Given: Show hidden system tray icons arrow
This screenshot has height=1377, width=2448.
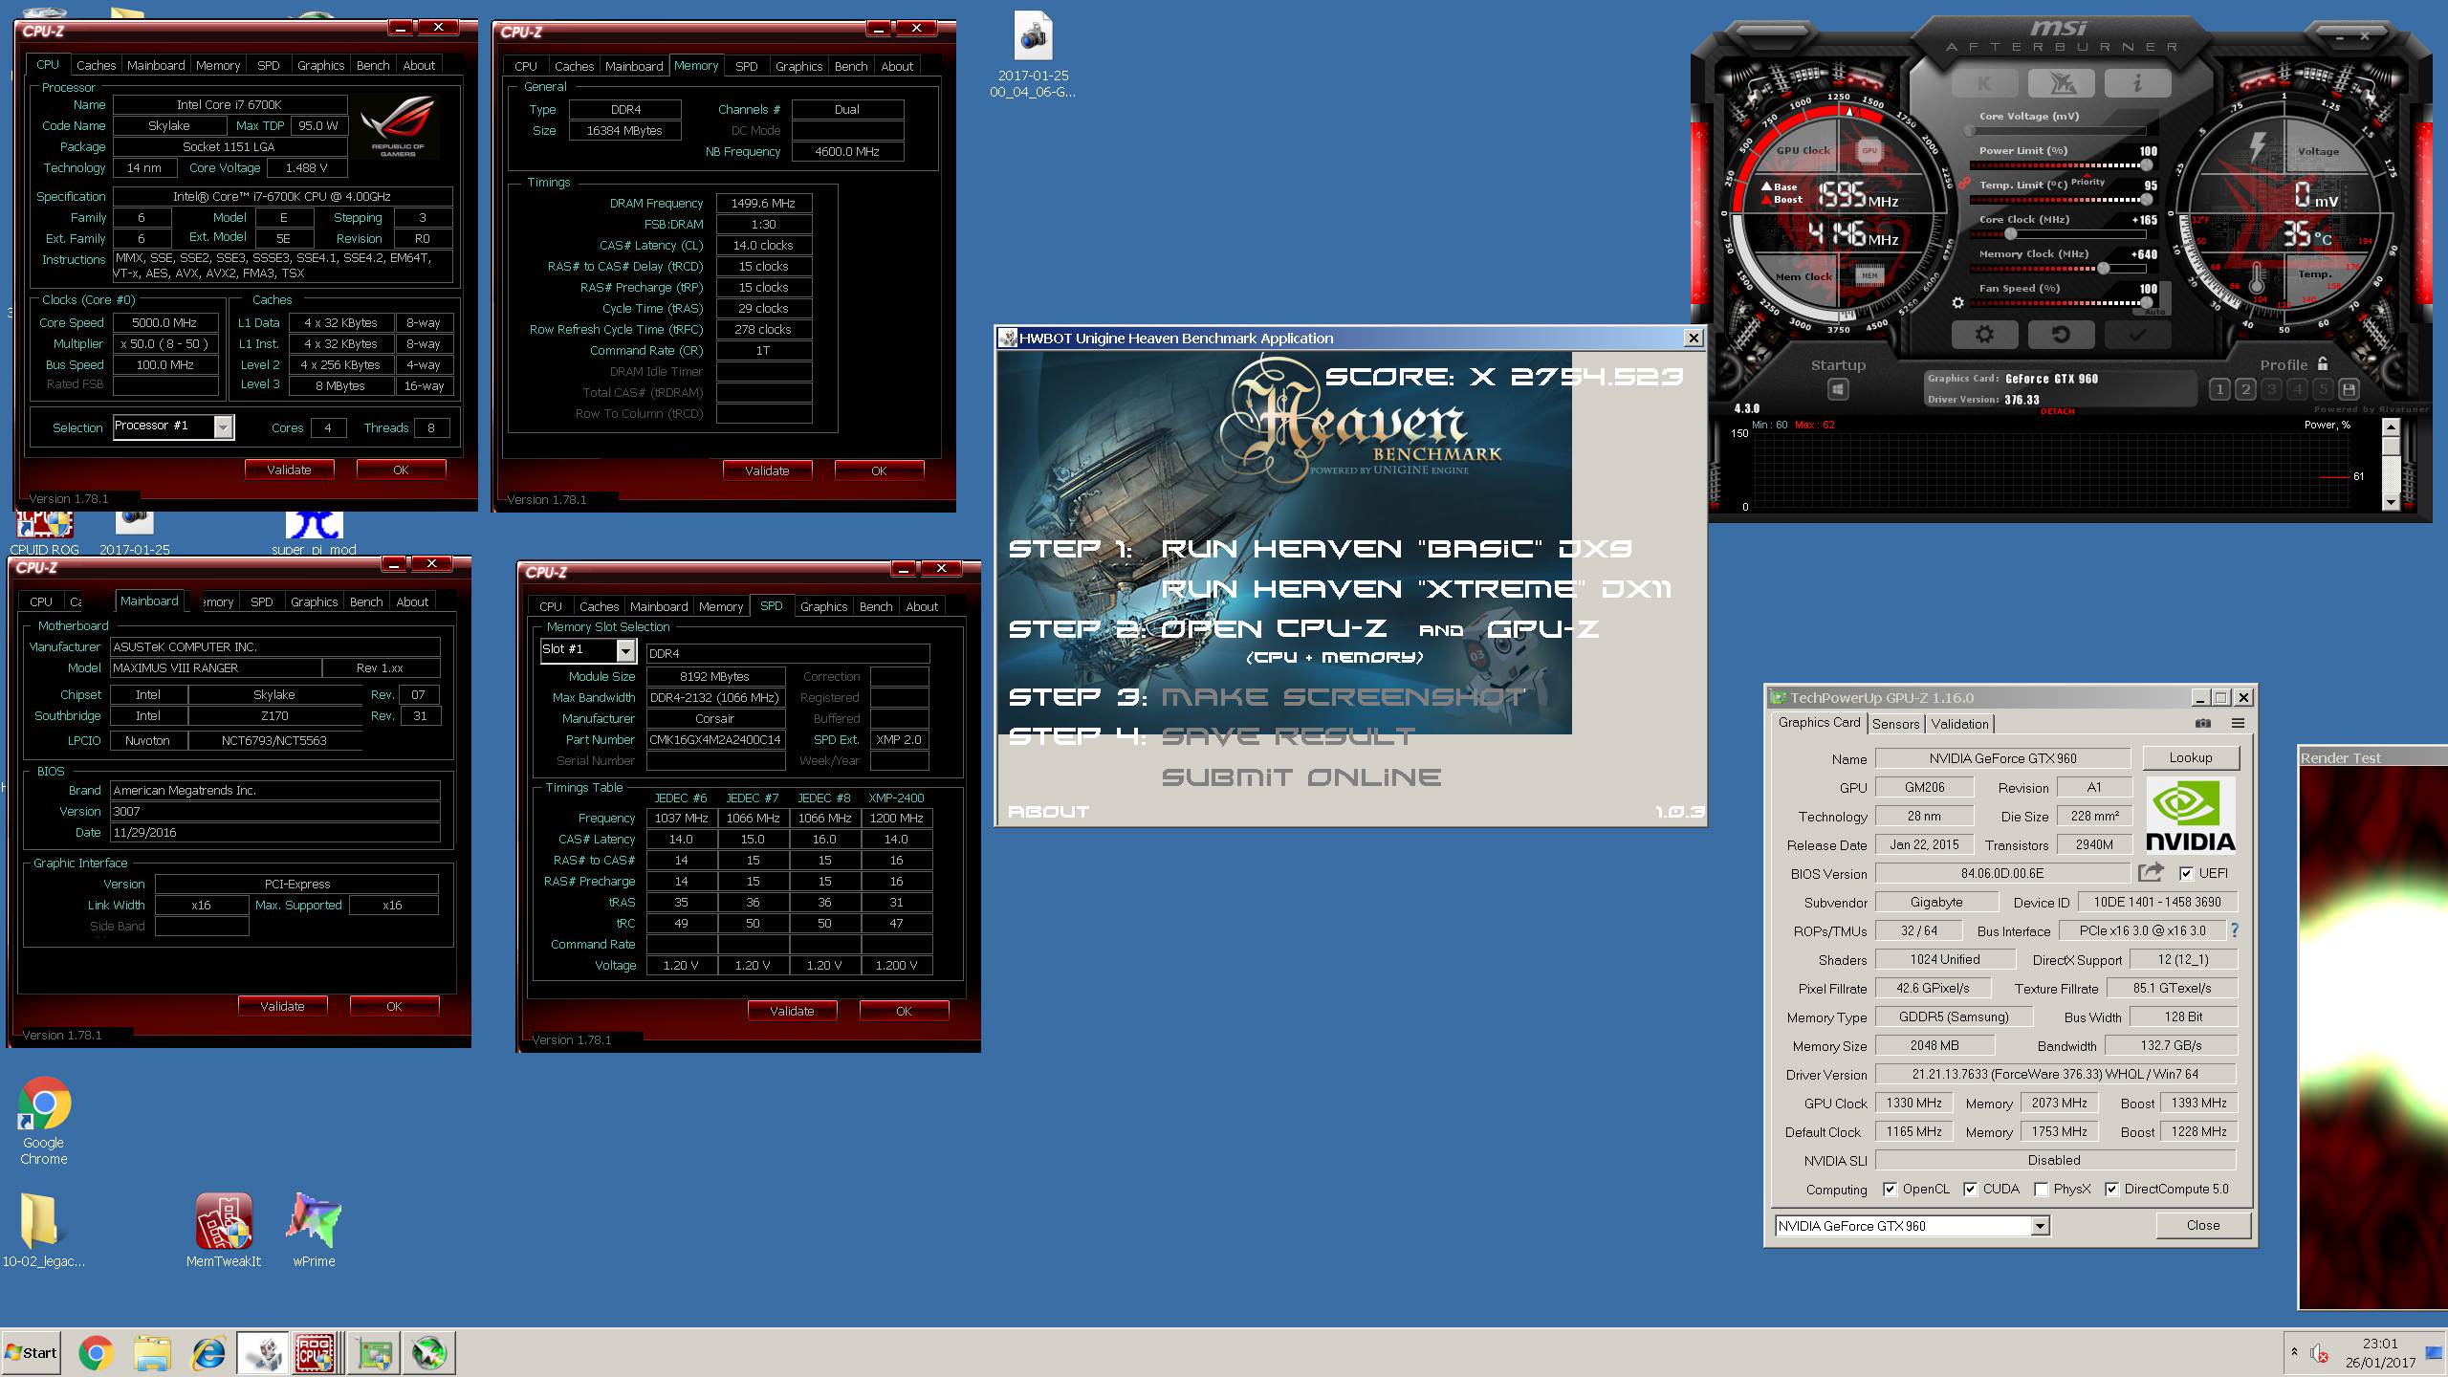Looking at the screenshot, I should coord(2294,1352).
